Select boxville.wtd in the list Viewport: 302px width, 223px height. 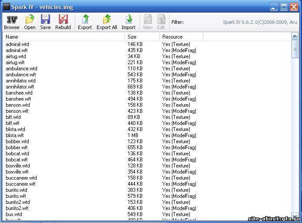18,166
